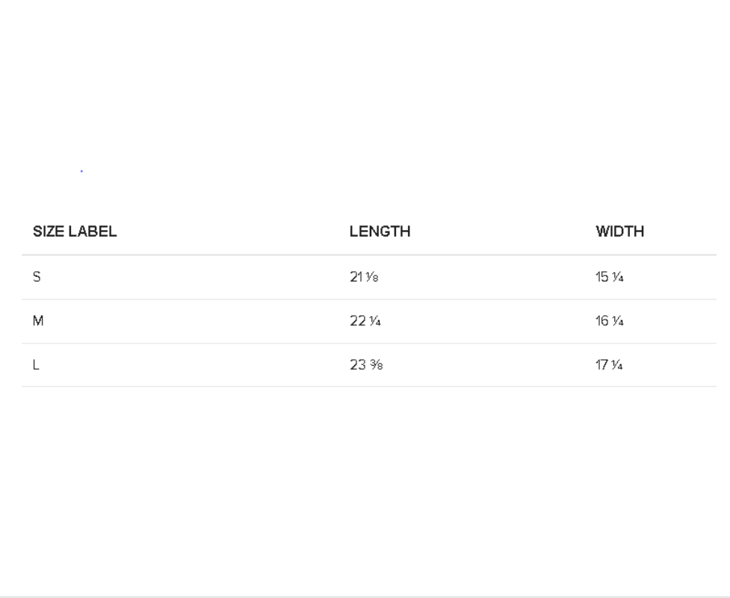Click the 16 ¼ width value

pyautogui.click(x=610, y=321)
